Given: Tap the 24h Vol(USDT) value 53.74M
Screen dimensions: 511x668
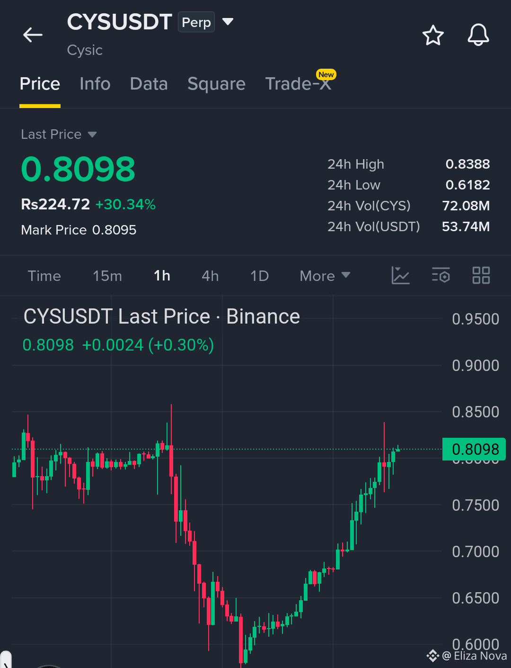Looking at the screenshot, I should pos(466,227).
